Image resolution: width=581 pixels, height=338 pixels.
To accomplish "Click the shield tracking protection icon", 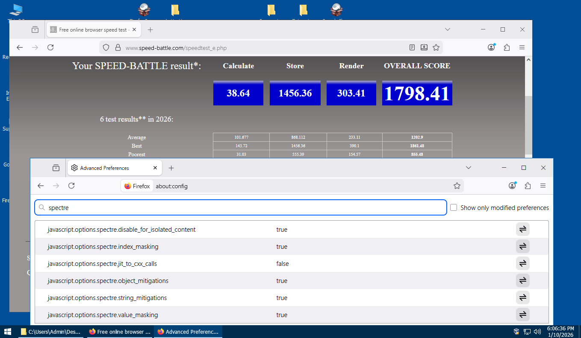I will coord(106,48).
